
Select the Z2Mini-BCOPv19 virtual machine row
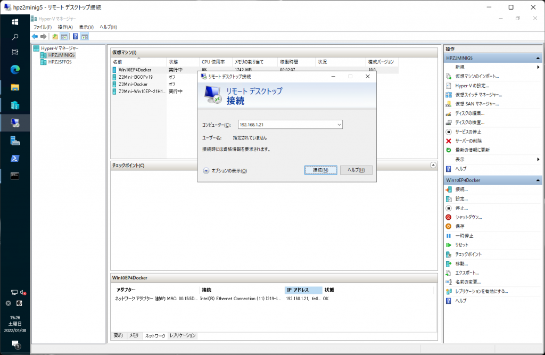(155, 77)
